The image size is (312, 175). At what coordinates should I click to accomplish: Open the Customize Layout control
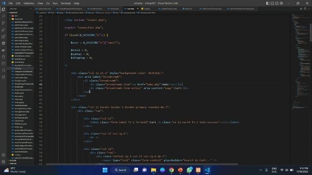[281, 3]
